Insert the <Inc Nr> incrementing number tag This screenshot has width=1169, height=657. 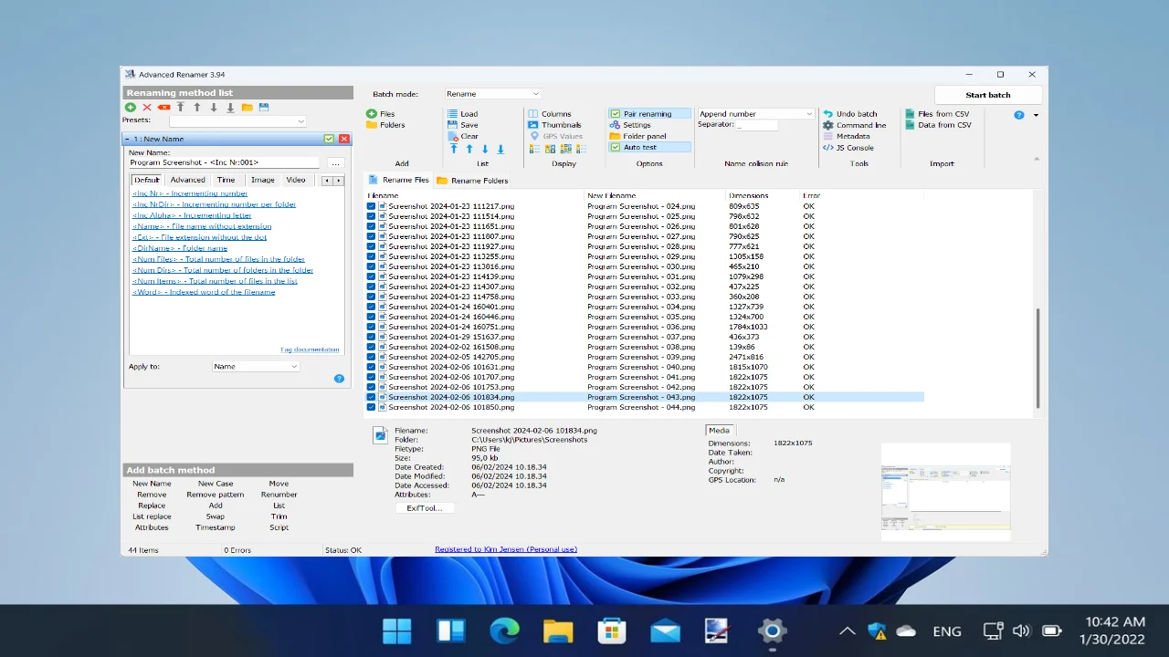point(189,193)
